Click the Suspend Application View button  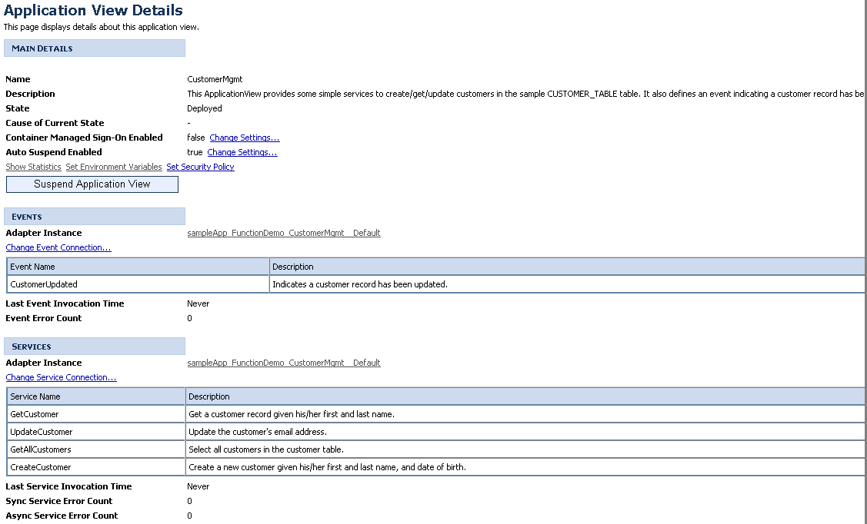[92, 184]
